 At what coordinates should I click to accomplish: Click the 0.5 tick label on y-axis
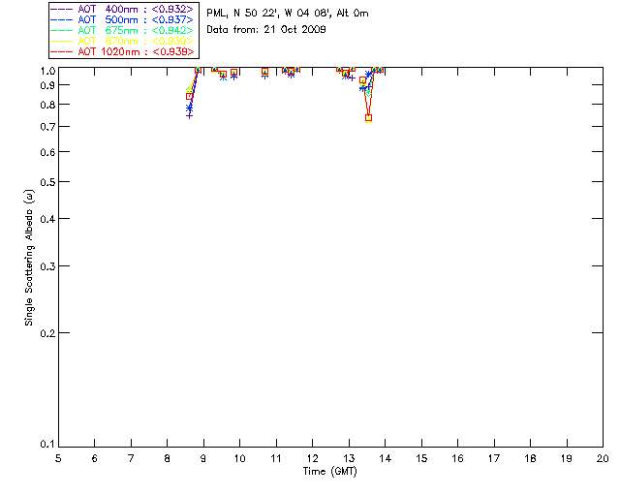47,182
